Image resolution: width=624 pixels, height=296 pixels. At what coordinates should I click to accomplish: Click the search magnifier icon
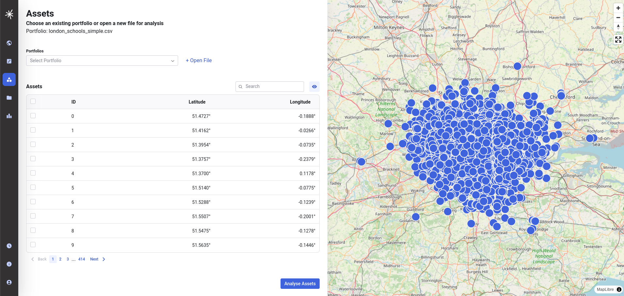(240, 87)
